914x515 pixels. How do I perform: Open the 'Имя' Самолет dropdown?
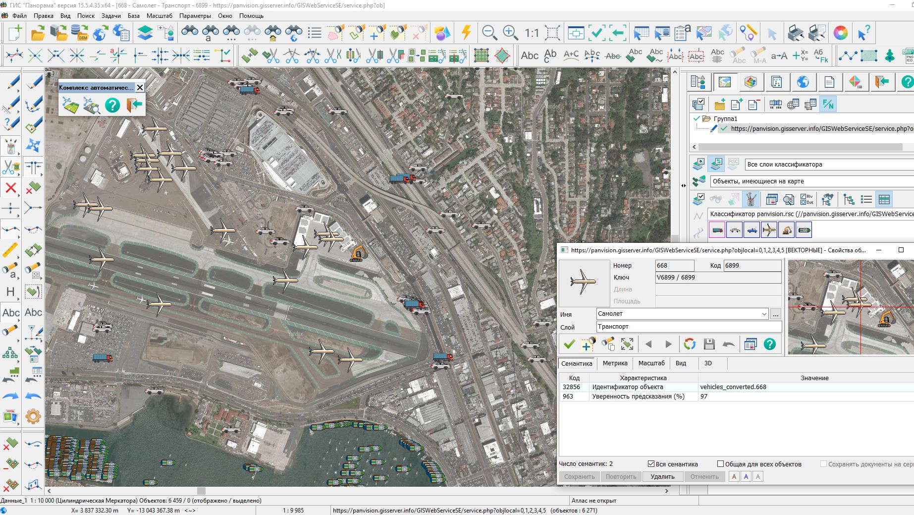(x=764, y=314)
